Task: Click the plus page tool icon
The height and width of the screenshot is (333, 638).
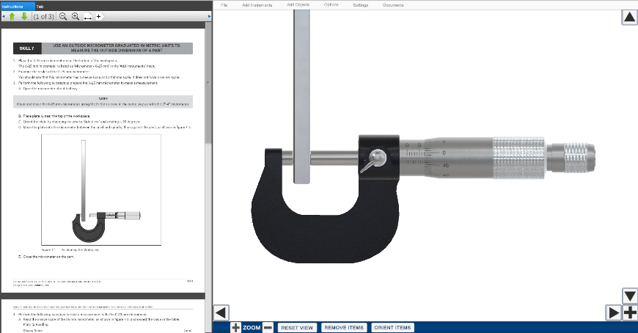Action: pos(100,16)
